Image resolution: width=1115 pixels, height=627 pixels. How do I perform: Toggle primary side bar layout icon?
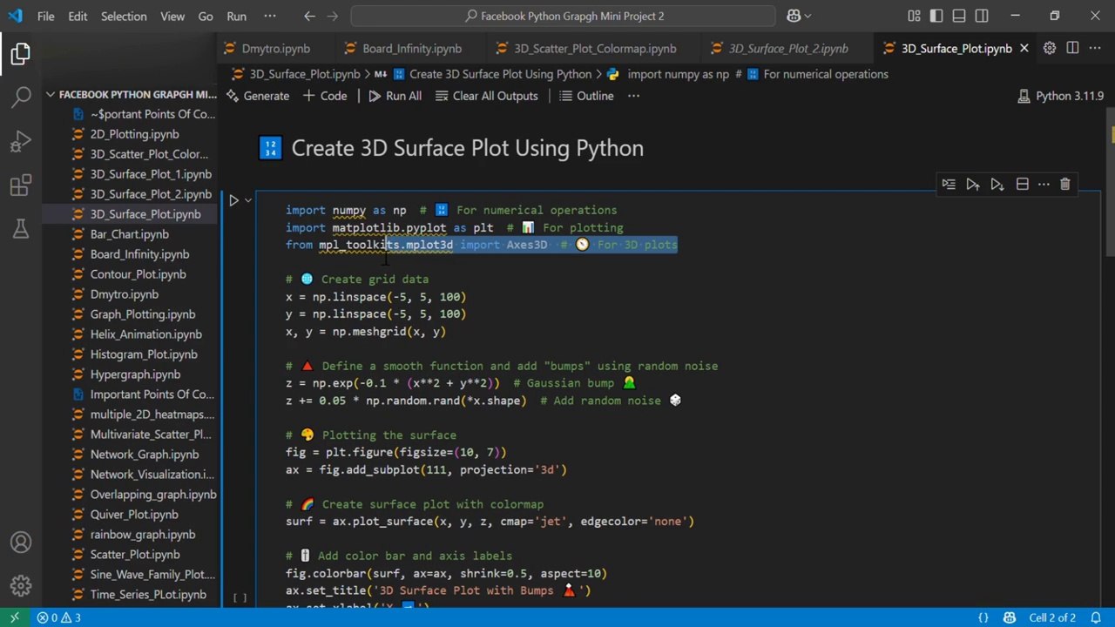tap(936, 16)
